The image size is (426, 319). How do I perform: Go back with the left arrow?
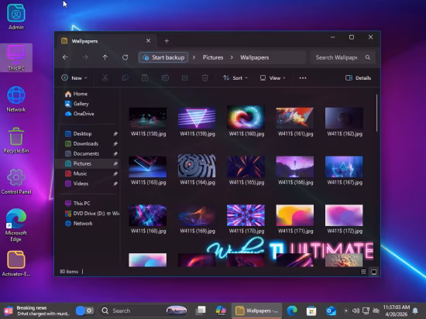click(65, 57)
